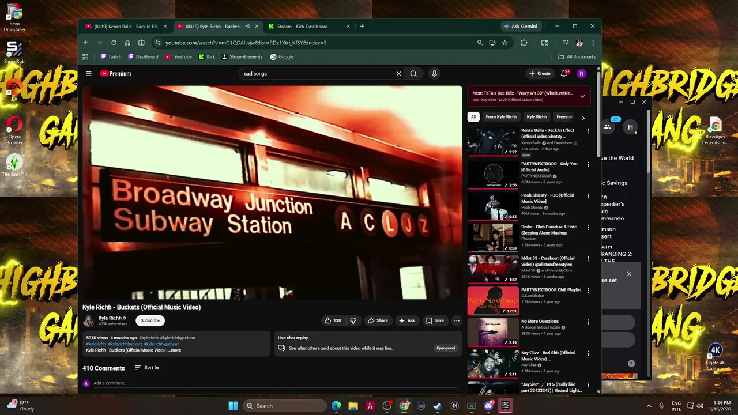
Task: Open the Revo Uninstaller desktop shortcut
Action: pos(14,17)
